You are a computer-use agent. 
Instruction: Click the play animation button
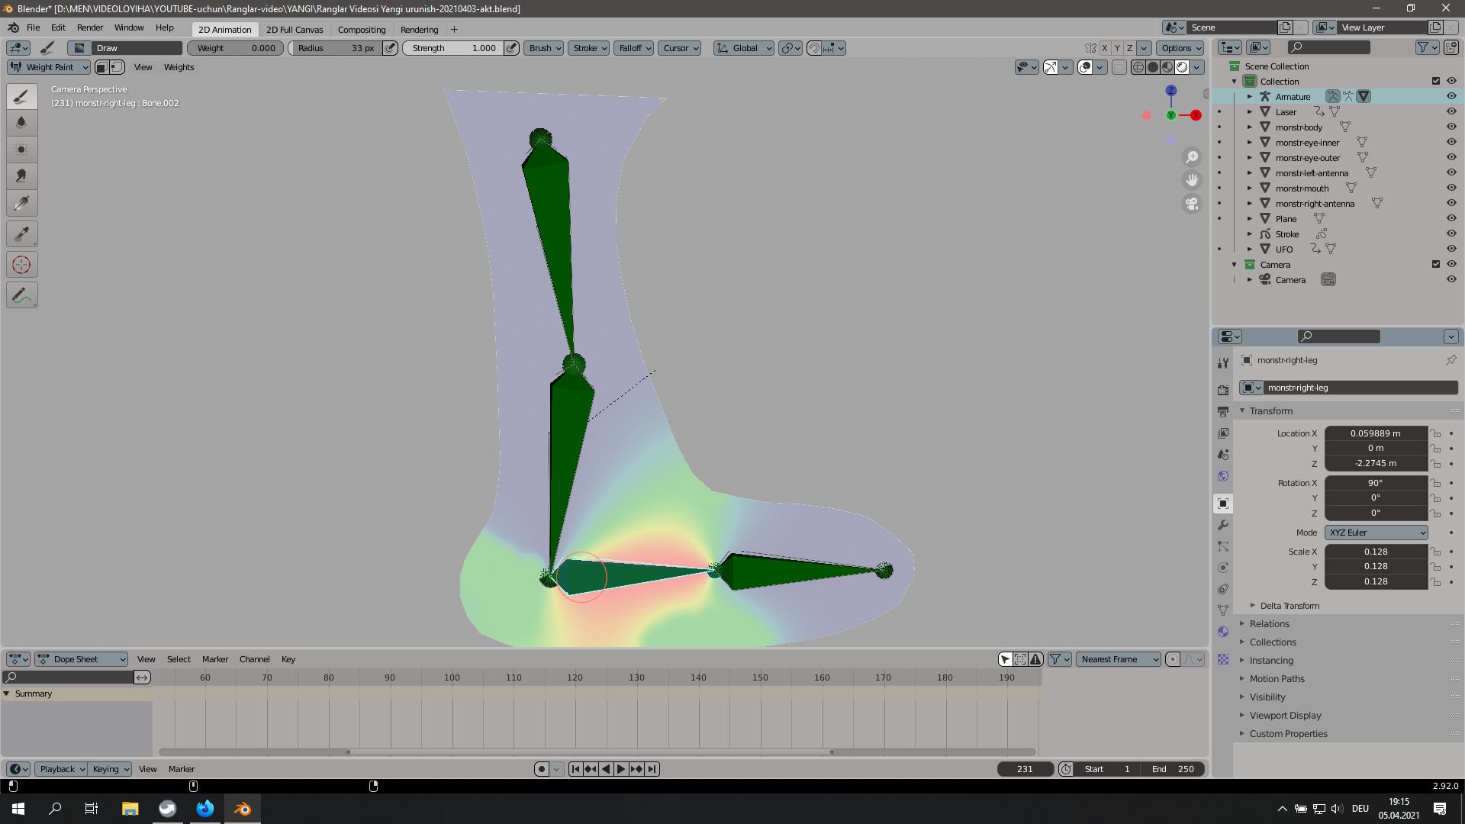(619, 768)
